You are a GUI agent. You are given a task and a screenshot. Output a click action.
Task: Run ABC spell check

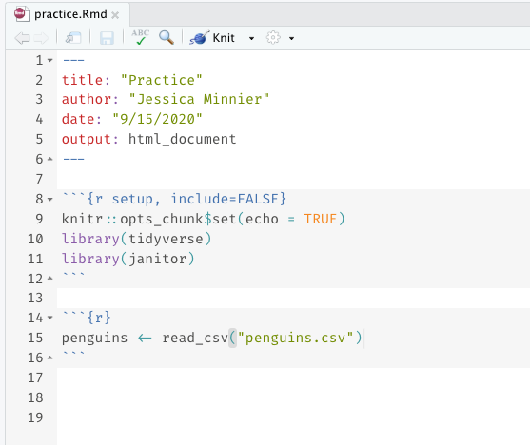pos(140,37)
